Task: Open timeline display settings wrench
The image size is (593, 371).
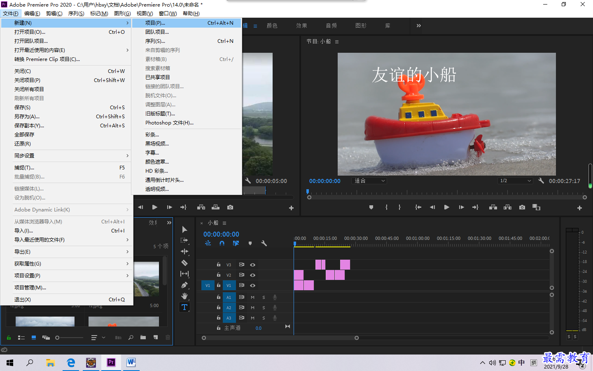Action: (x=264, y=244)
